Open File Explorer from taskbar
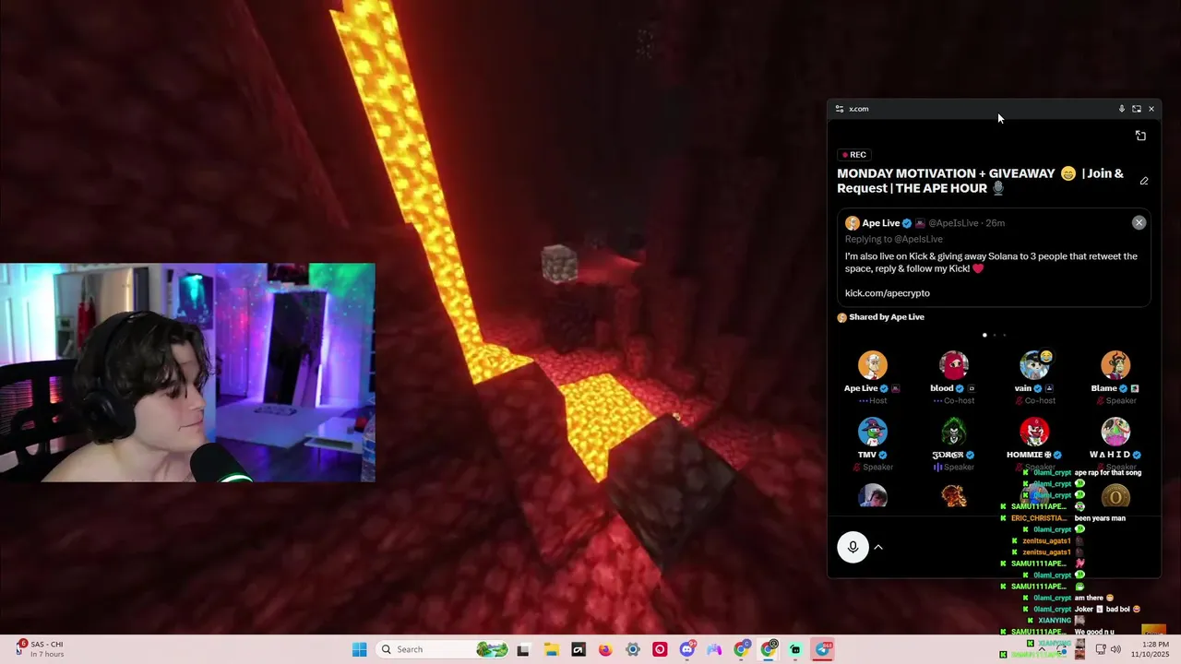This screenshot has height=664, width=1181. (x=551, y=649)
